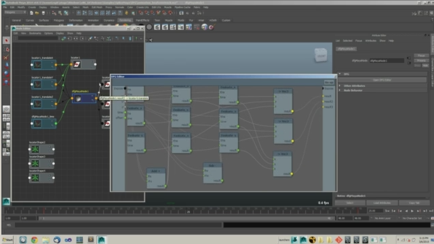Select the locatorShape2 green star node
Image resolution: width=434 pixels, height=244 pixels.
(x=35, y=149)
